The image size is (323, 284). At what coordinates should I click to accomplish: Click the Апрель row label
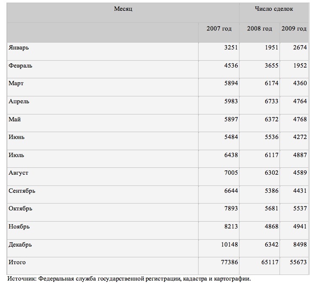coord(19,102)
